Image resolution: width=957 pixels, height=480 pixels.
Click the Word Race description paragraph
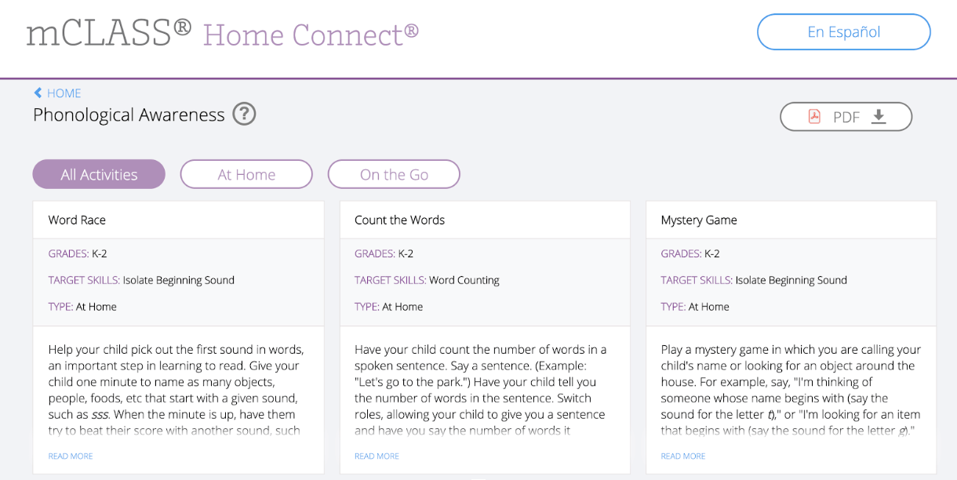(176, 390)
